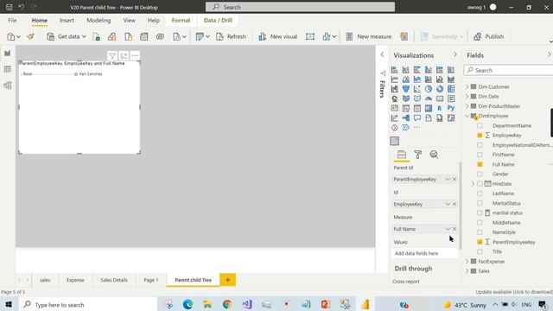Viewport: 553px width, 311px height.
Task: Open More options ellipsis on the visual
Action: point(135,55)
